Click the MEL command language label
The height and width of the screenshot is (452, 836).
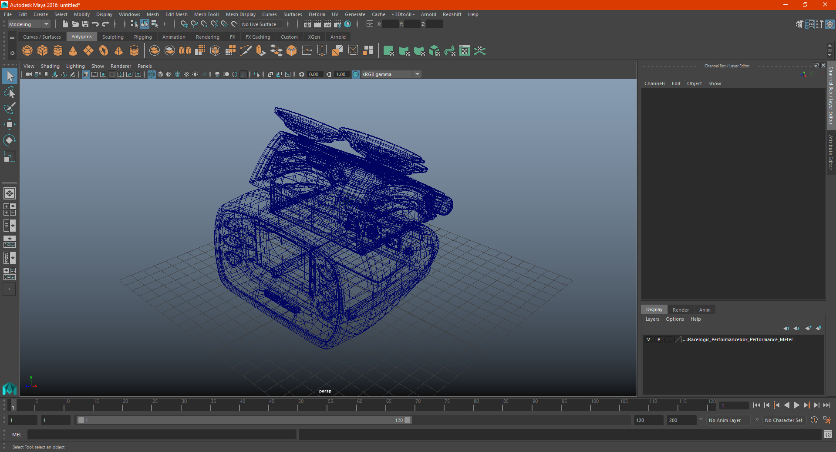pyautogui.click(x=17, y=435)
